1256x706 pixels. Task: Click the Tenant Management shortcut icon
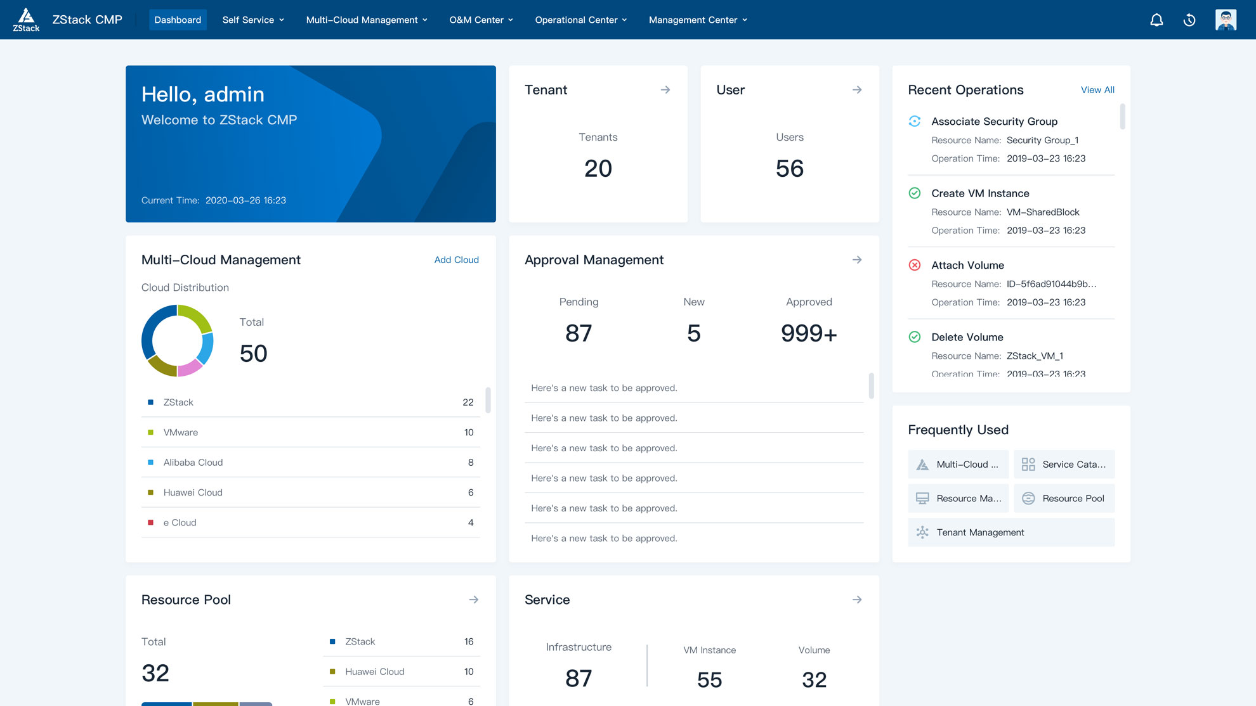point(922,532)
